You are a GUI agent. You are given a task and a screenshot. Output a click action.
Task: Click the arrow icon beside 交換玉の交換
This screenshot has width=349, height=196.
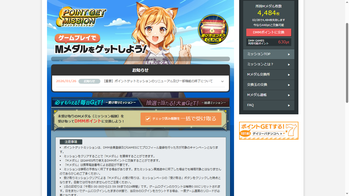click(289, 85)
